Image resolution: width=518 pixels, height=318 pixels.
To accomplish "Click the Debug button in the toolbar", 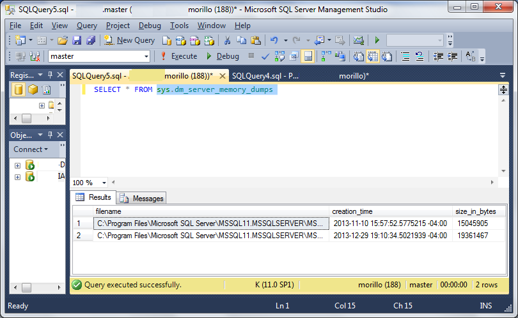I will (x=223, y=56).
